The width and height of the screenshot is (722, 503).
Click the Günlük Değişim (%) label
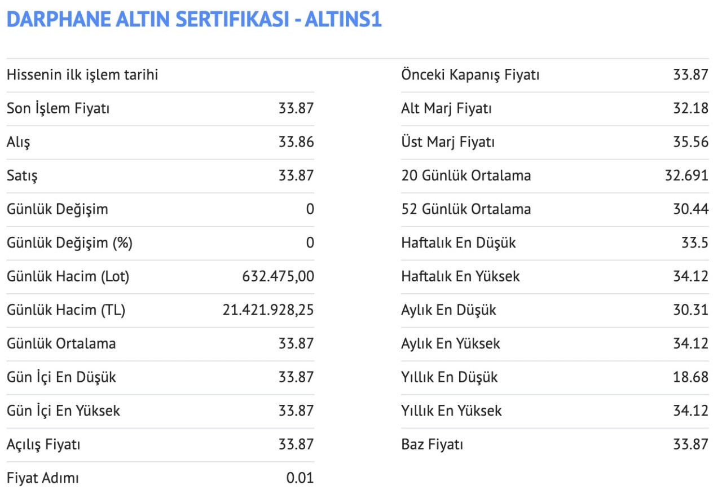pos(69,243)
